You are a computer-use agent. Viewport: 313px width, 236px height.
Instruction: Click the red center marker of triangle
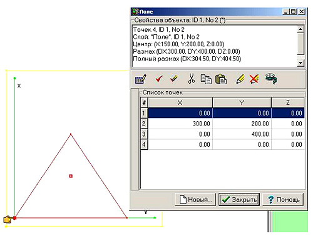71,176
